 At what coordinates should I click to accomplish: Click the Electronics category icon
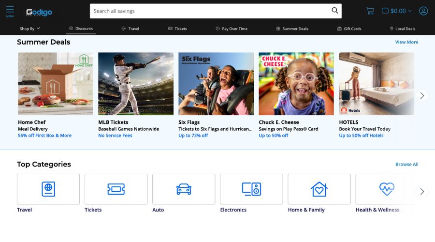click(x=251, y=189)
